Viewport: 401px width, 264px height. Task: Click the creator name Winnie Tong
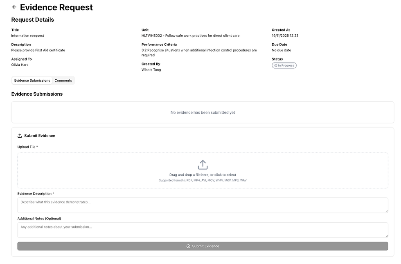point(151,69)
